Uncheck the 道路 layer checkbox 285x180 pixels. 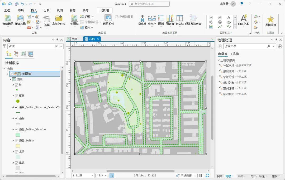click(16, 118)
